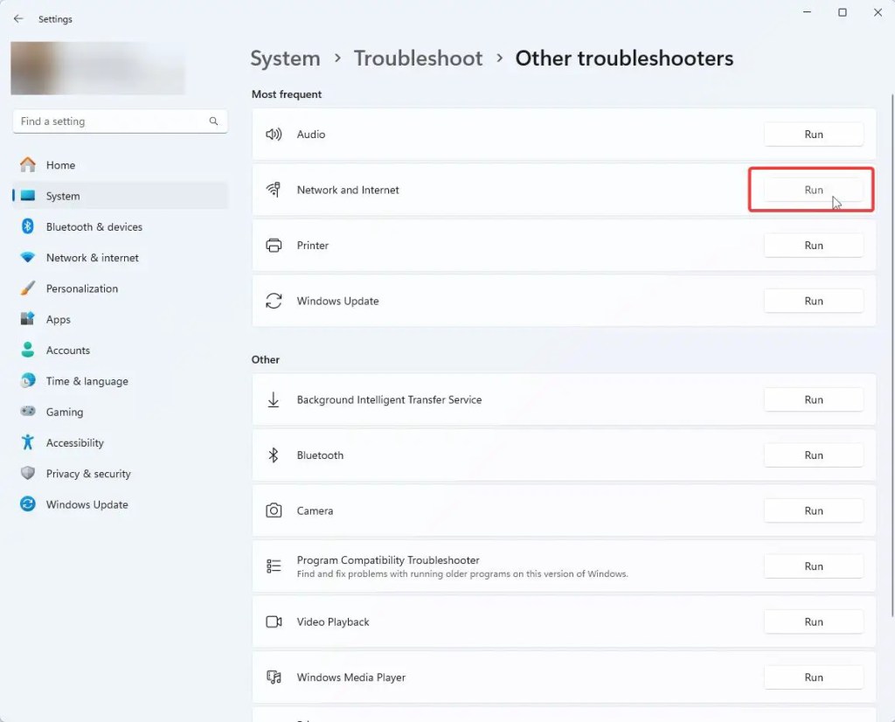Click the Privacy & security shield icon
The height and width of the screenshot is (722, 895).
pyautogui.click(x=28, y=474)
